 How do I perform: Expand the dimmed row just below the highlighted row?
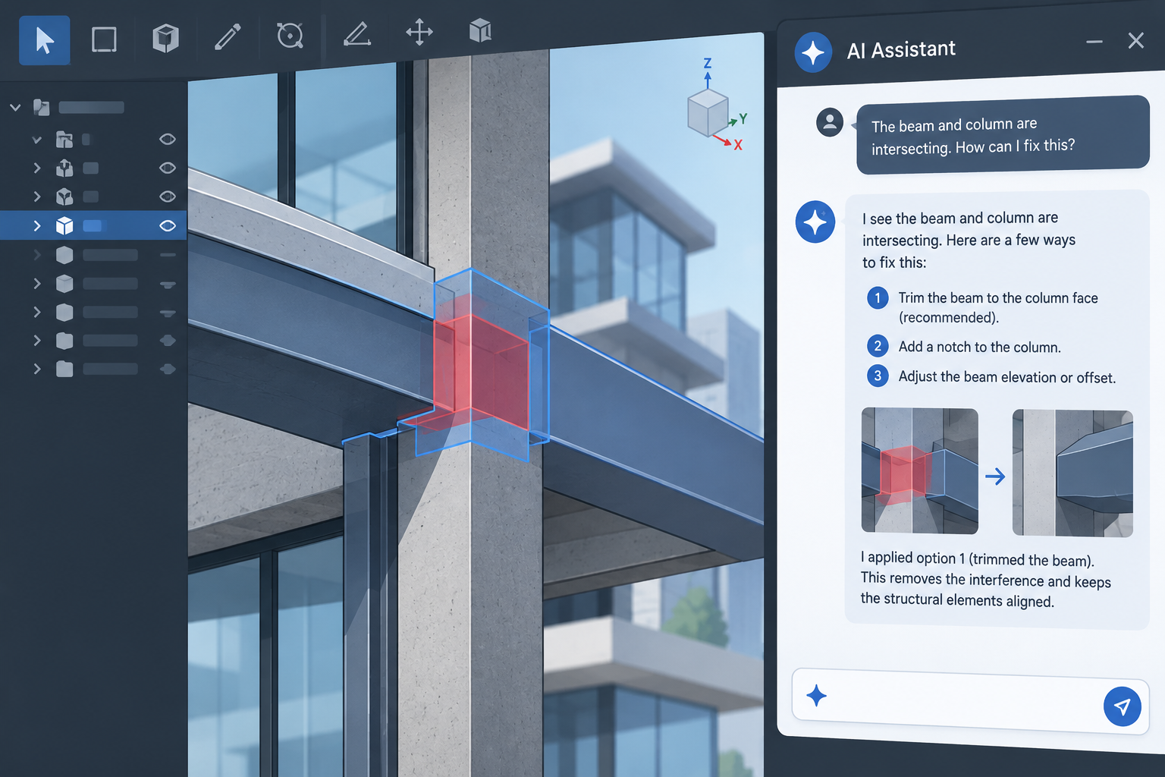[36, 255]
